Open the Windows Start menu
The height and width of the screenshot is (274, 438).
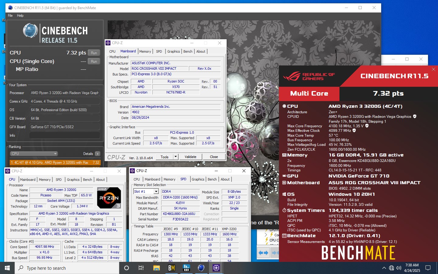(7, 268)
